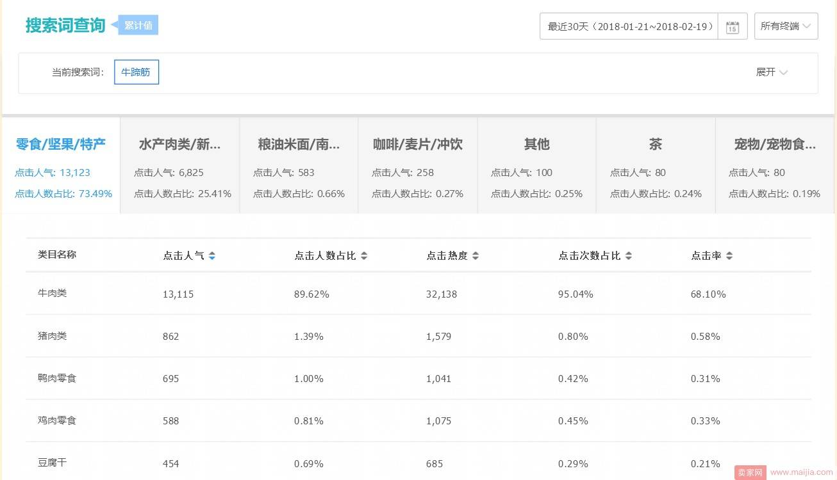Expand the search terms with 展开
The image size is (837, 480).
pos(772,72)
